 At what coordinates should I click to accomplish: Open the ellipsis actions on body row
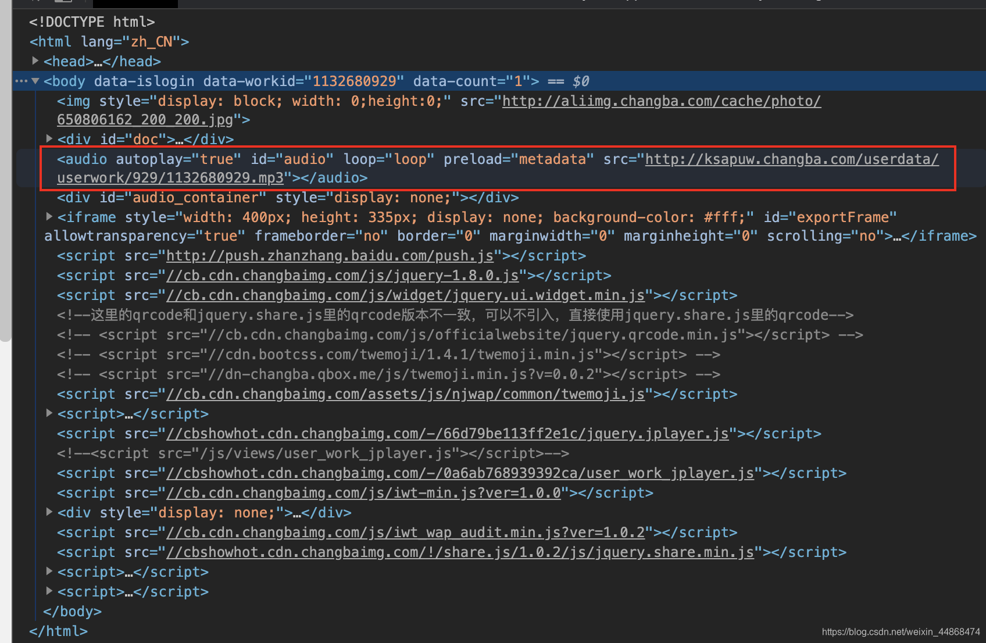pyautogui.click(x=21, y=81)
